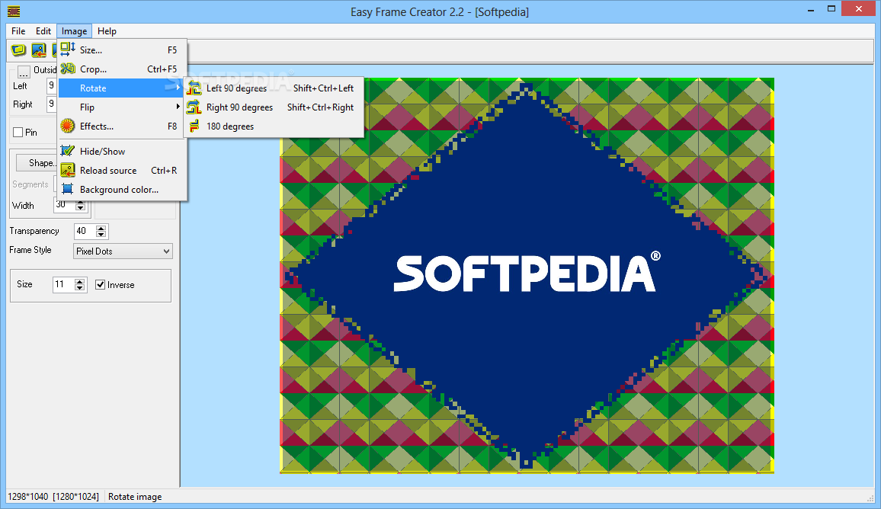
Task: Click the framed Softpedia image preview
Action: 527,275
